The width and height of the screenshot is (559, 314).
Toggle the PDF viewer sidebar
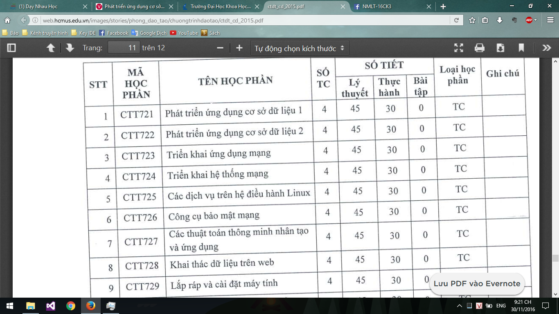[11, 48]
